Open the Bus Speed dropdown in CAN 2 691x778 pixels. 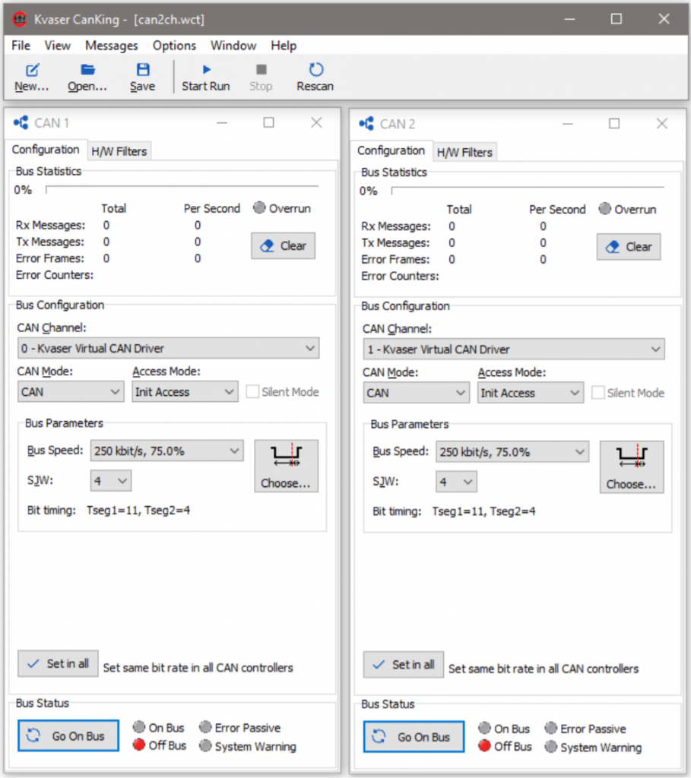tap(512, 451)
